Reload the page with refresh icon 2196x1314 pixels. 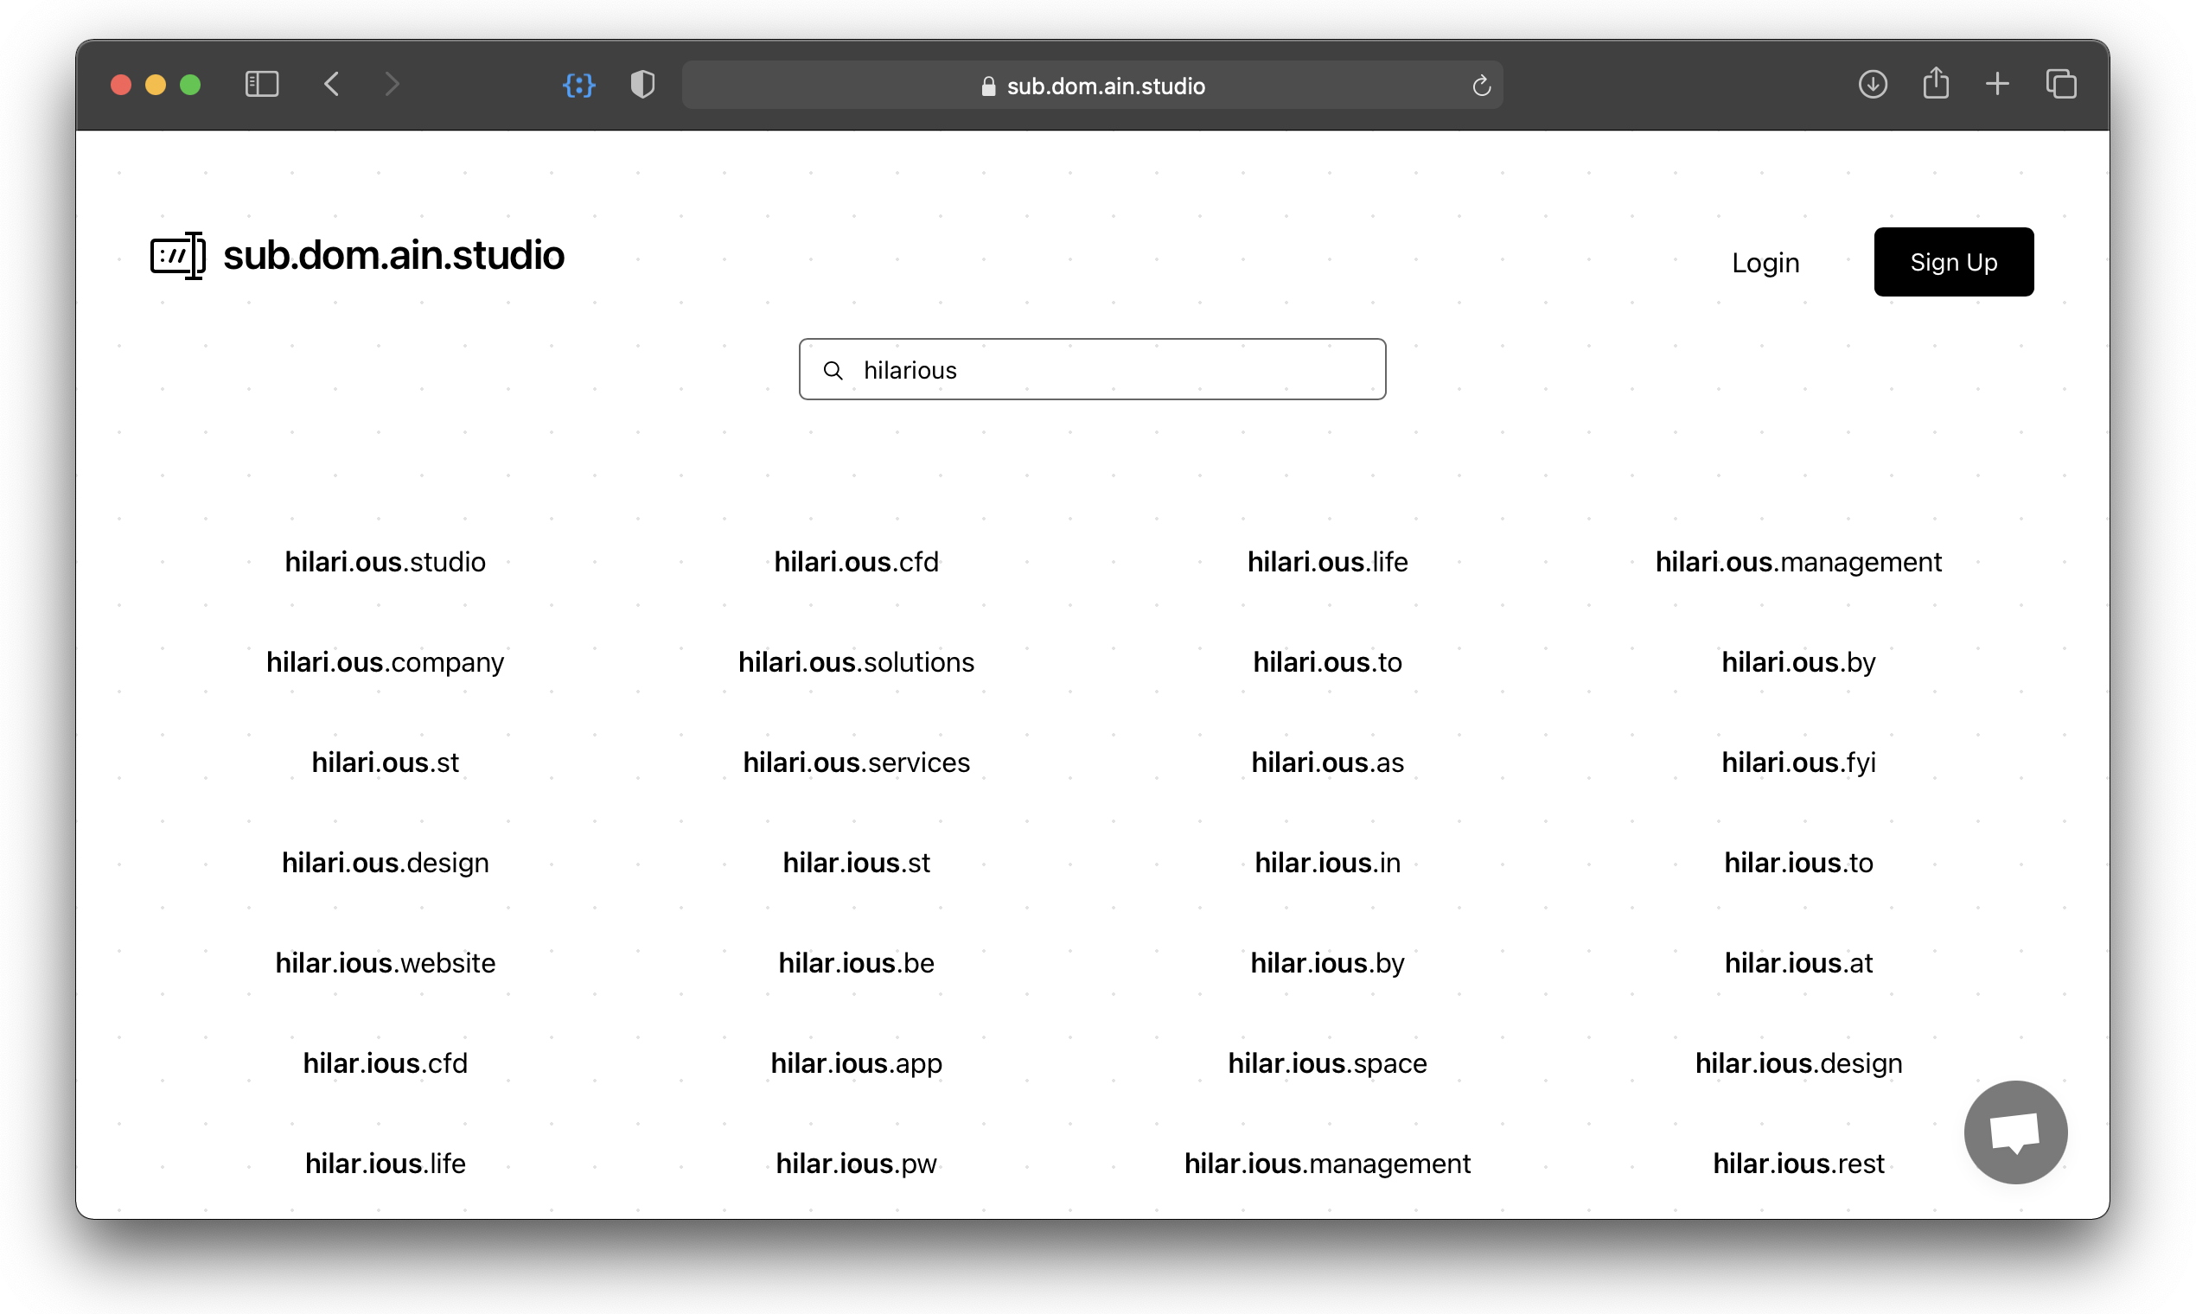[x=1481, y=86]
